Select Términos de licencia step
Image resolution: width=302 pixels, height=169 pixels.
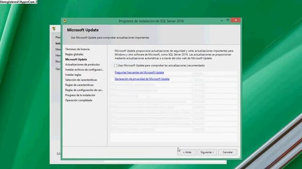[77, 49]
